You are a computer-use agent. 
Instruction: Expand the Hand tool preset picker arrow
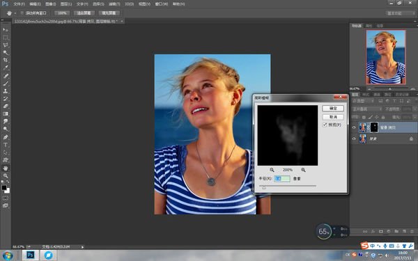(x=15, y=13)
